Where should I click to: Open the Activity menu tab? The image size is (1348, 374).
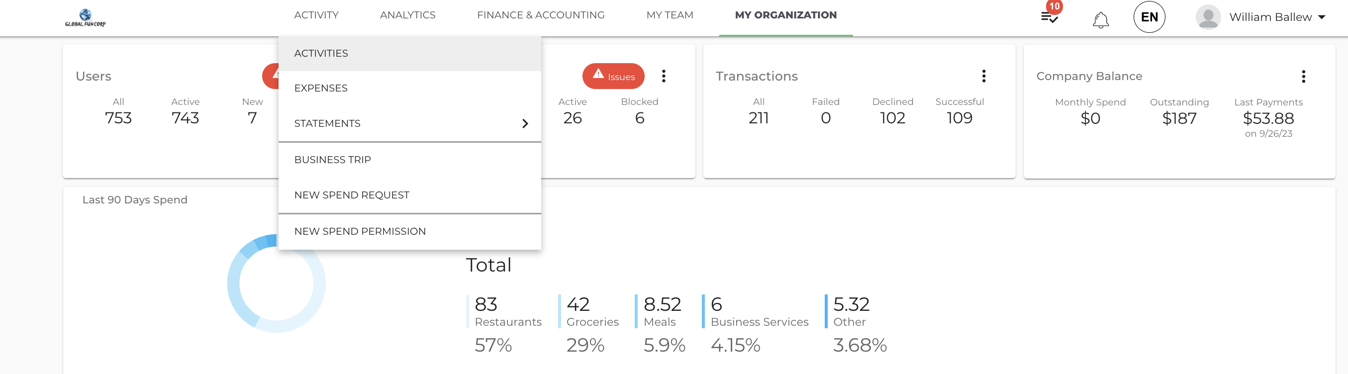pos(316,15)
